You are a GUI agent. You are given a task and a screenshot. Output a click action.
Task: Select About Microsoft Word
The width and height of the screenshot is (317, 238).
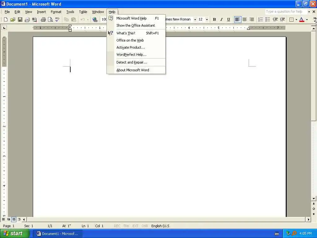[x=136, y=70]
